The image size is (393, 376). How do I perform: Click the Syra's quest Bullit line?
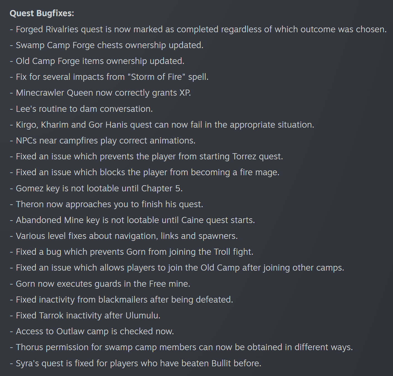[136, 363]
